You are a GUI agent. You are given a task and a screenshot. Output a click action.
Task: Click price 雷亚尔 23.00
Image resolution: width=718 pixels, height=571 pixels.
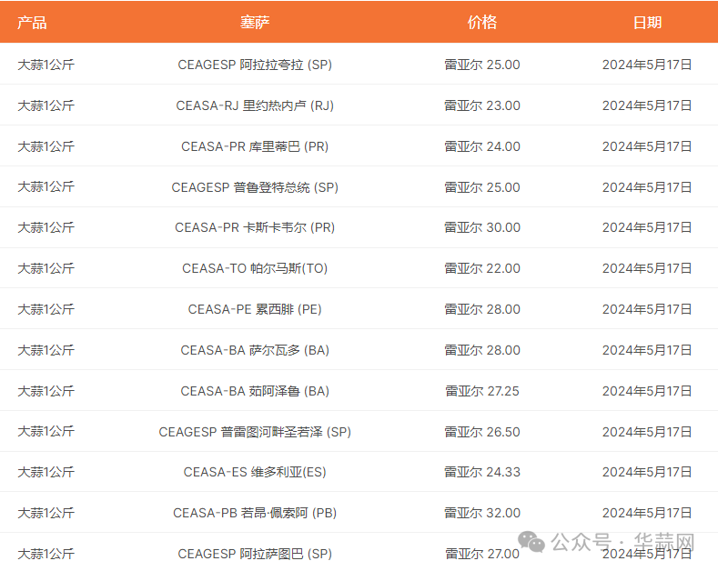coord(482,105)
